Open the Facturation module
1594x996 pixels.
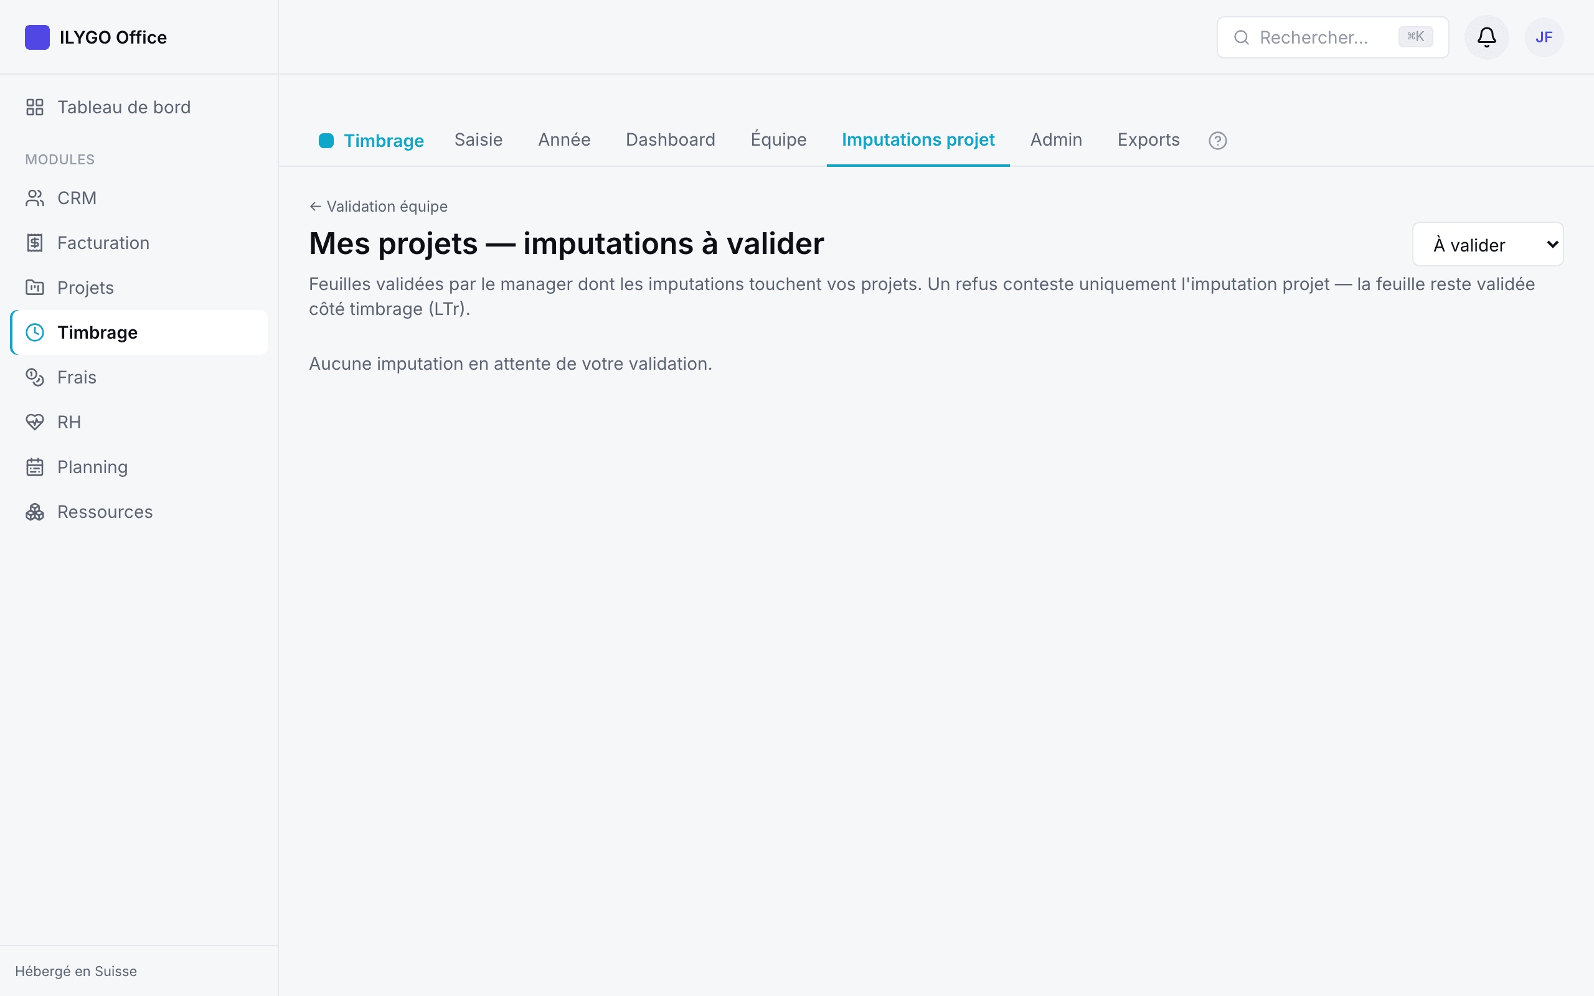point(138,243)
